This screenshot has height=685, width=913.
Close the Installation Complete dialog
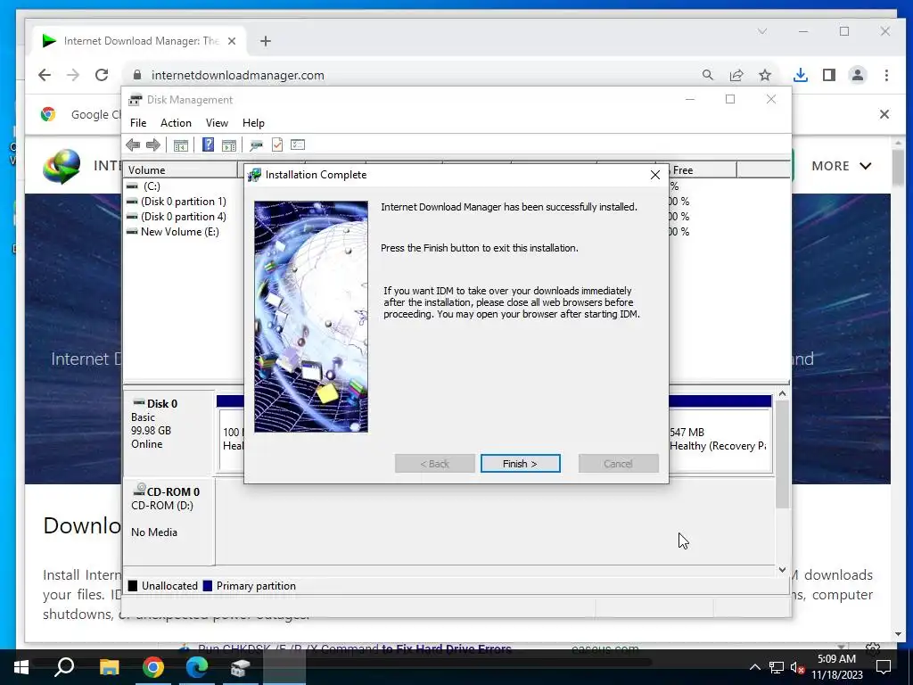655,175
